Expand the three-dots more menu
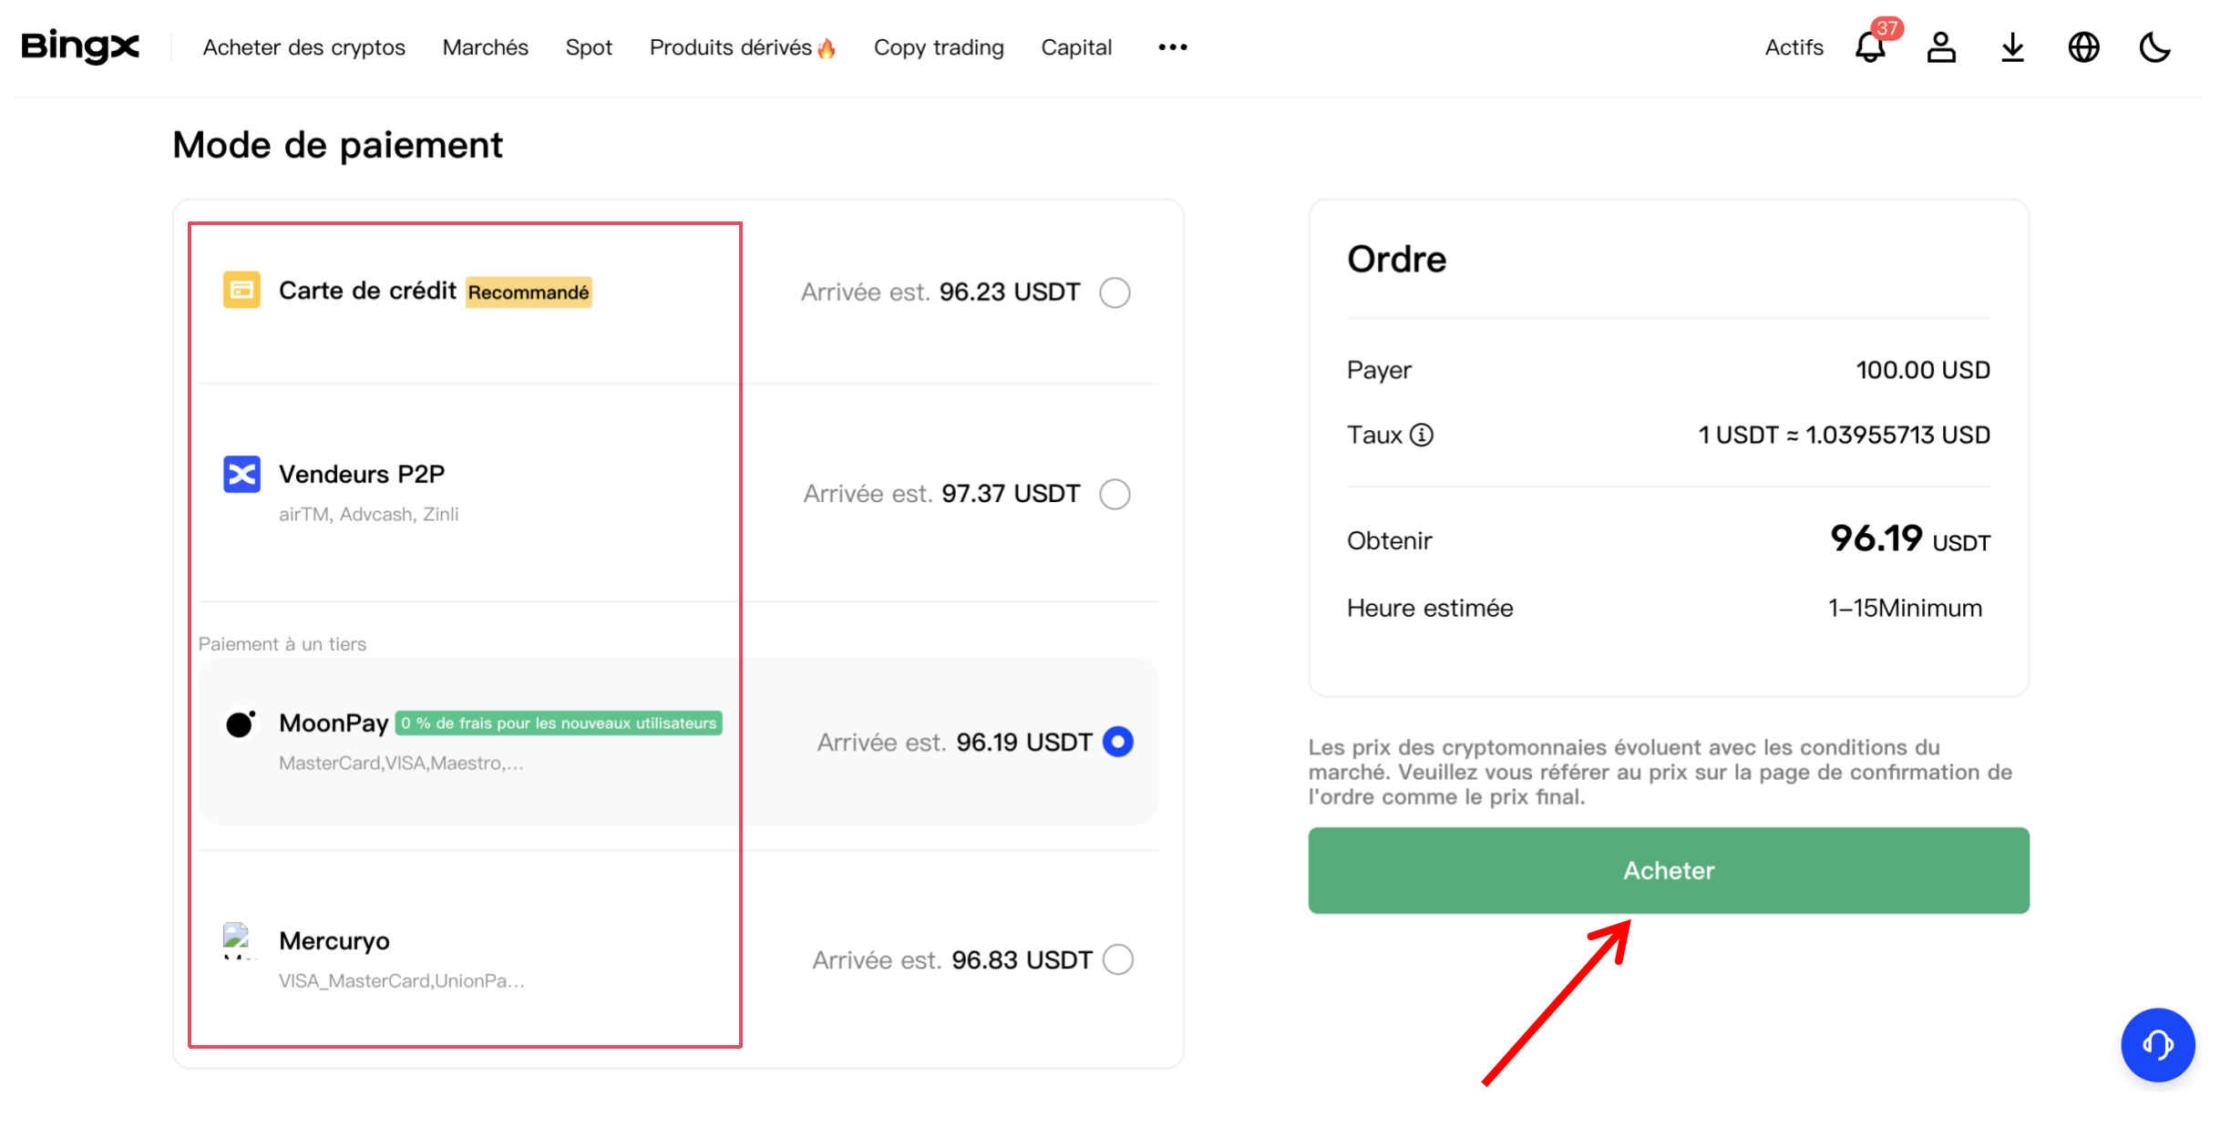The height and width of the screenshot is (1128, 2220). [x=1173, y=47]
